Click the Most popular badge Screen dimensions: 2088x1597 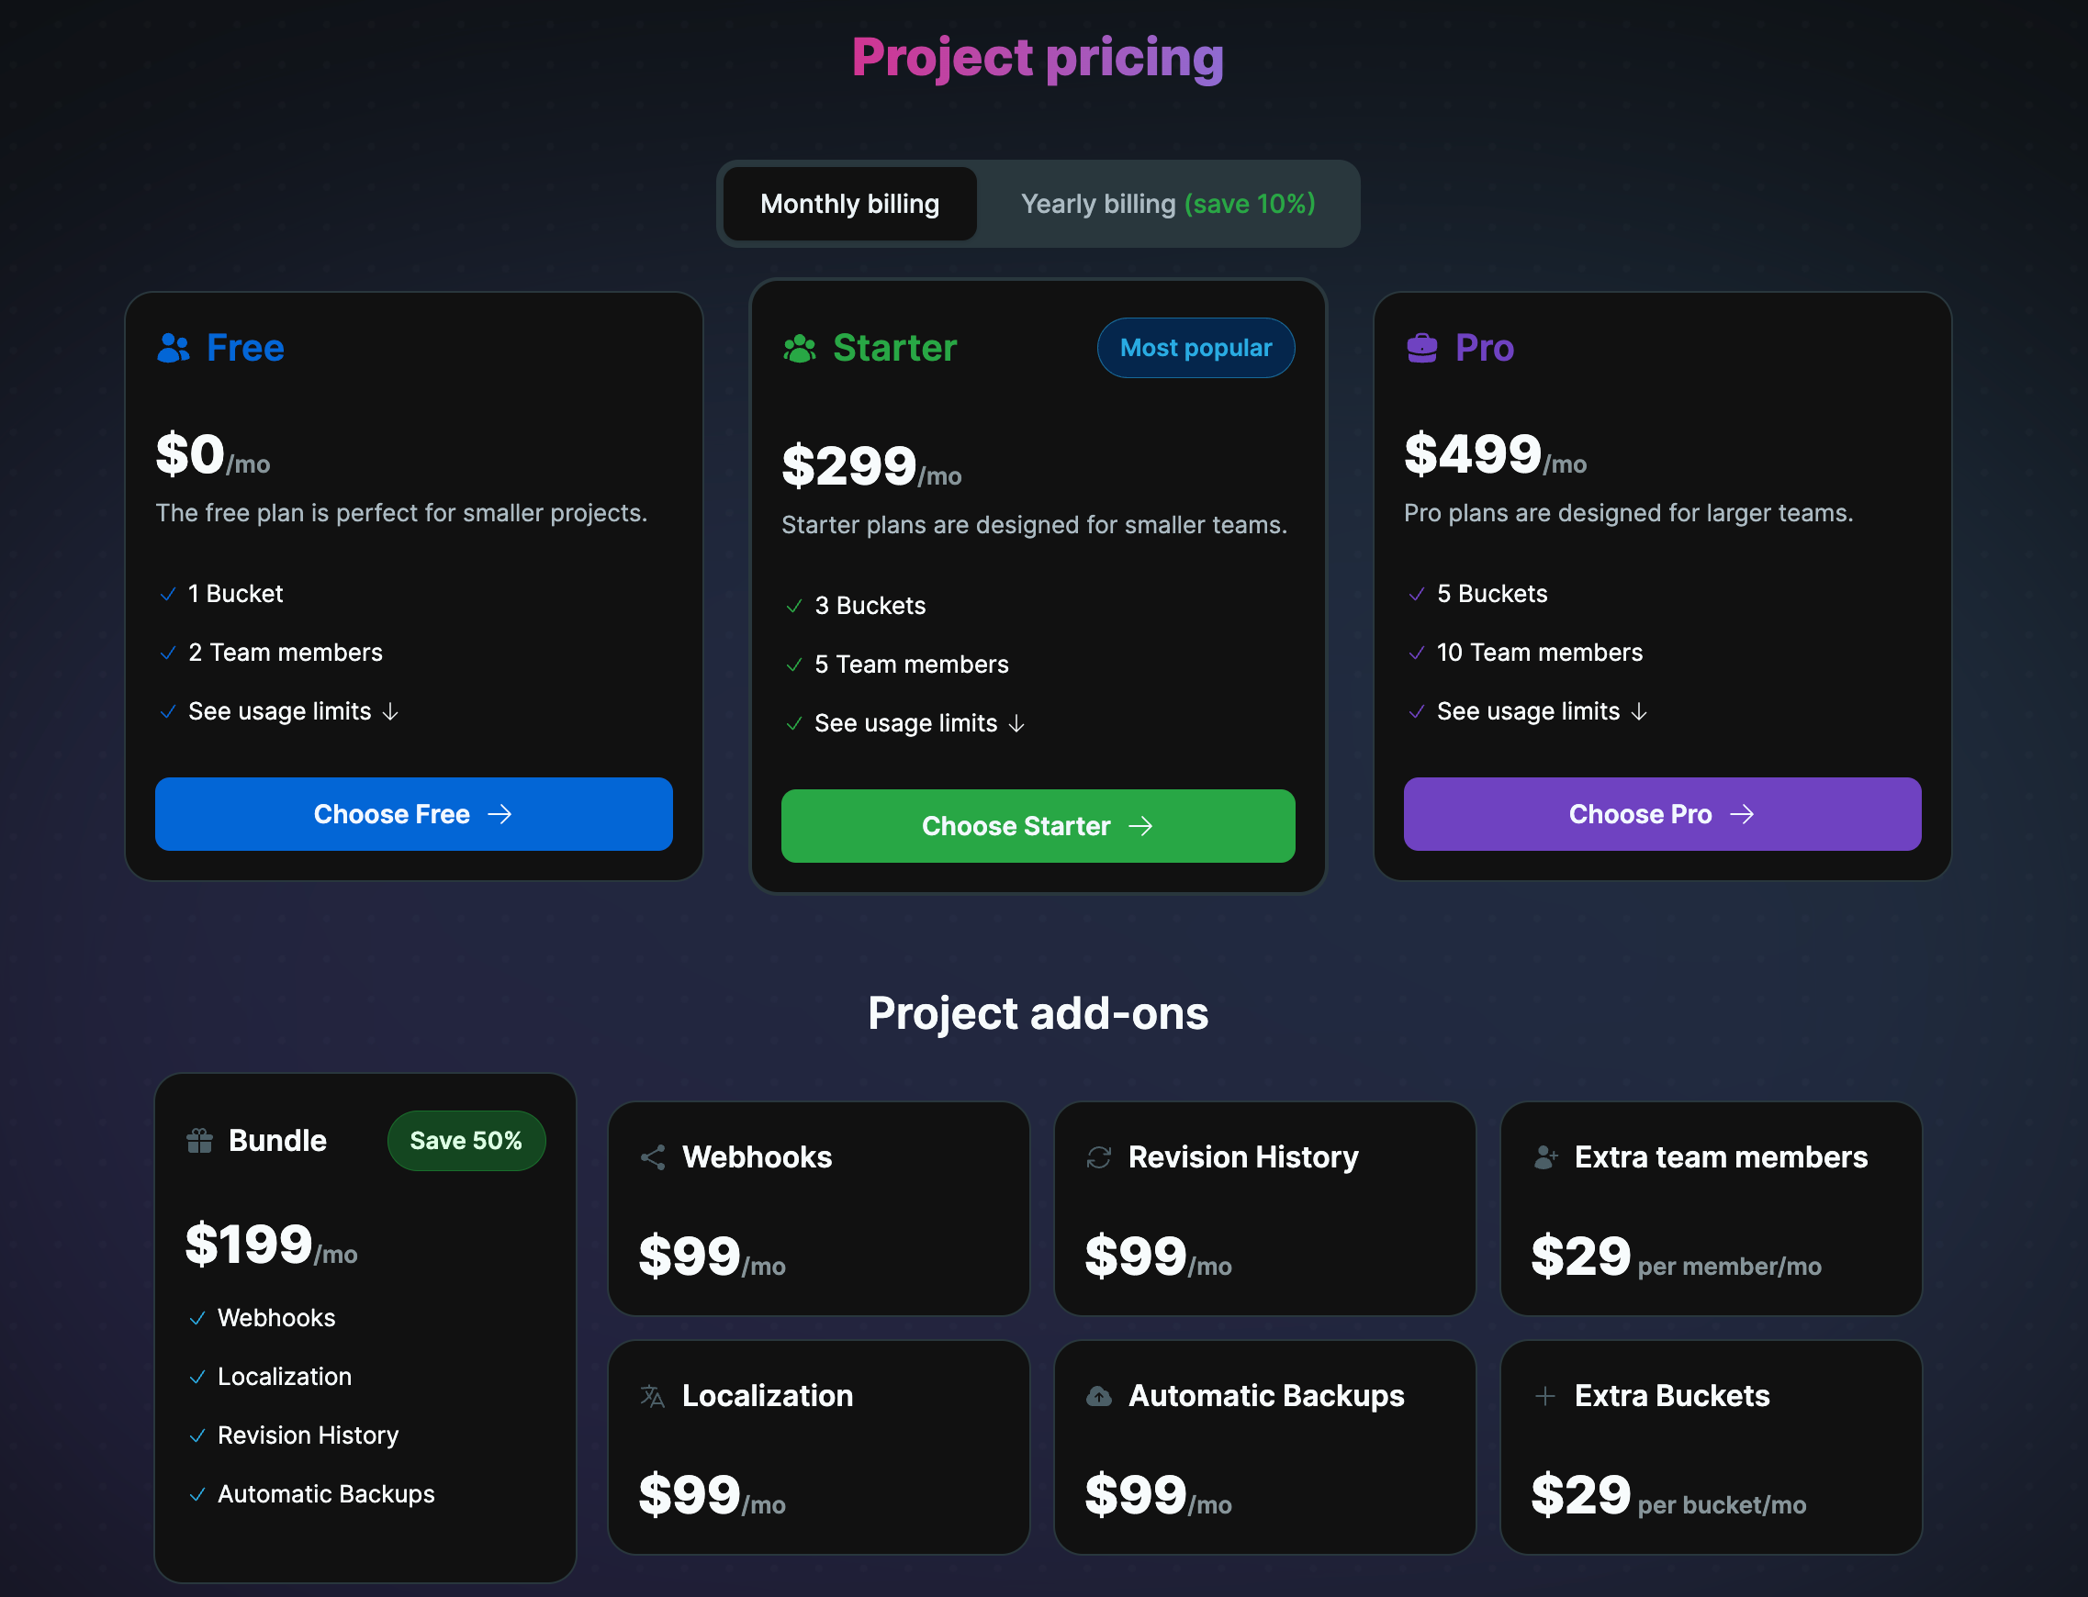coord(1196,348)
